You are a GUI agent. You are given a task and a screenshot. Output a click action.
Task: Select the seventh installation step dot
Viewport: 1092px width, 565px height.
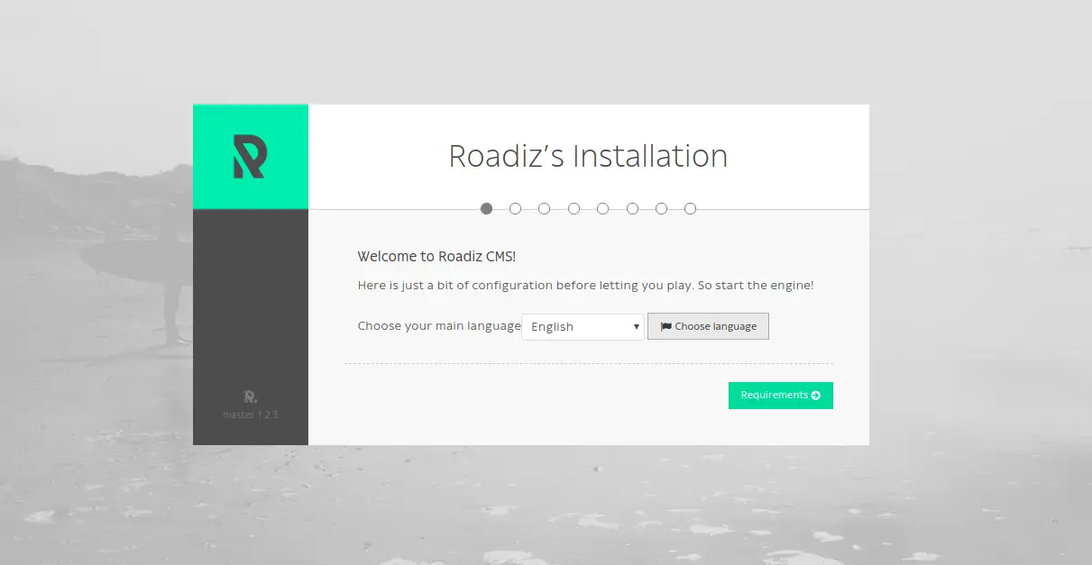coord(662,208)
